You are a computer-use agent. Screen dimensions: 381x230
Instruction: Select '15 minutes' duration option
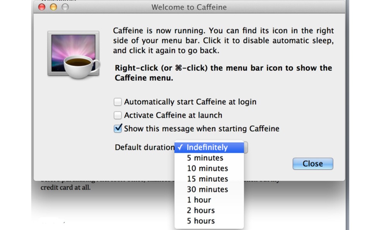[208, 179]
